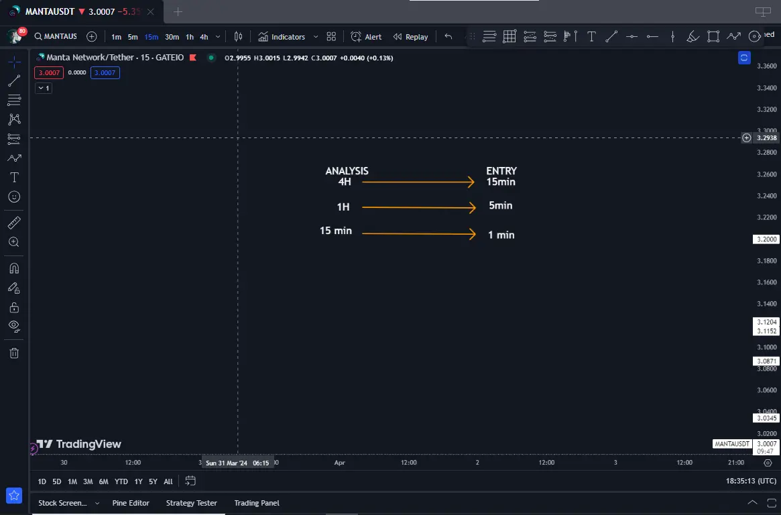The image size is (781, 515).
Task: Activate the Zoom In tool
Action: point(14,242)
